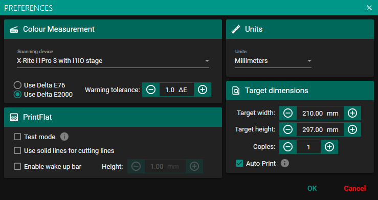The image size is (378, 200).
Task: Click the Colour Measurement scanner icon
Action: (14, 29)
